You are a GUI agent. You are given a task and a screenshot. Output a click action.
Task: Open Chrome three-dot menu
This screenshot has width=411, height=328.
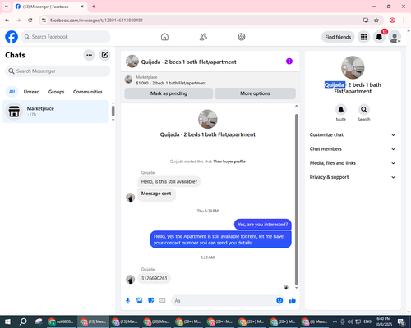[404, 20]
